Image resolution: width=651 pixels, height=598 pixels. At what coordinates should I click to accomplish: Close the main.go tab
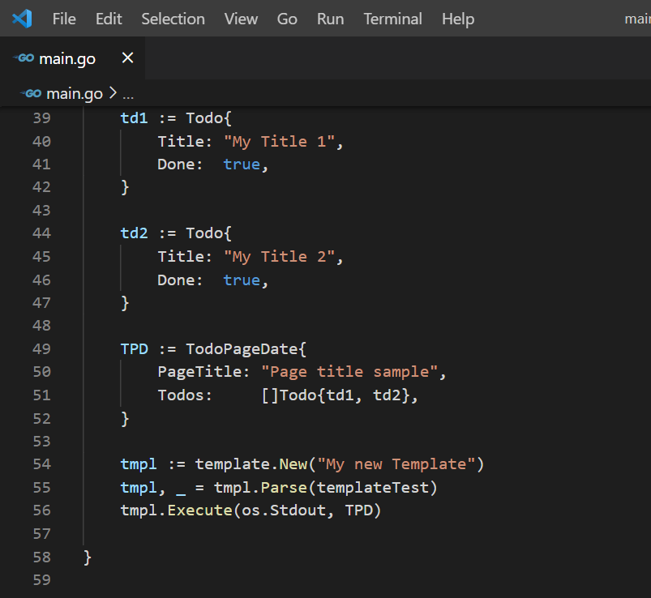[127, 58]
